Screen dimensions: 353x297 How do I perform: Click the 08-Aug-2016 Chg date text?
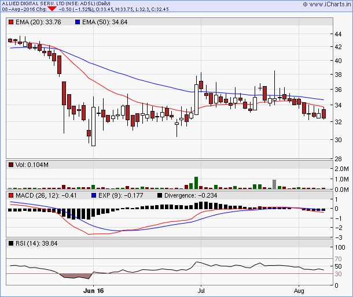coord(24,9)
